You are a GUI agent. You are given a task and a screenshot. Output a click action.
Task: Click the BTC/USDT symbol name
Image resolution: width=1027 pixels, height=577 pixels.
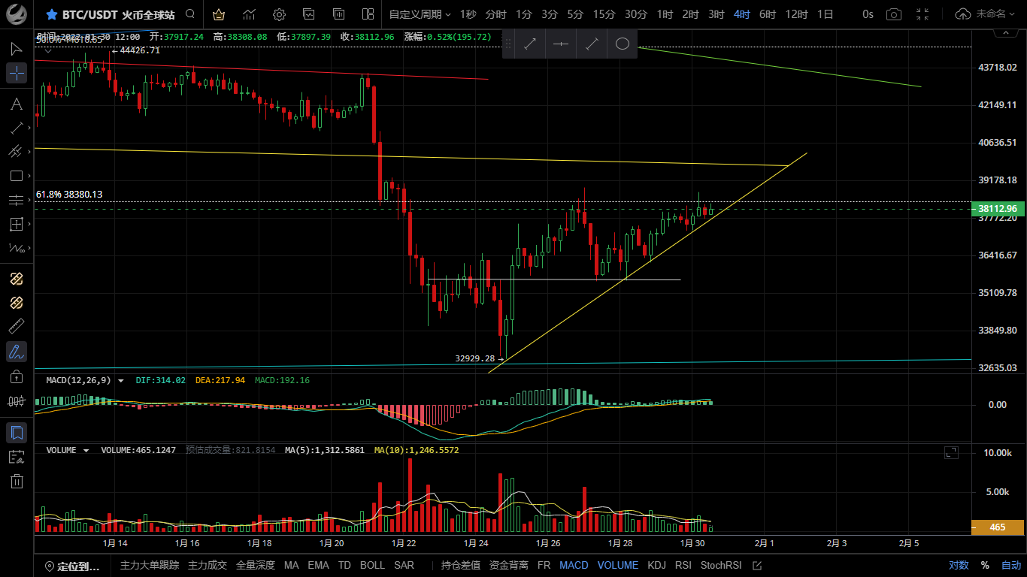coord(89,14)
